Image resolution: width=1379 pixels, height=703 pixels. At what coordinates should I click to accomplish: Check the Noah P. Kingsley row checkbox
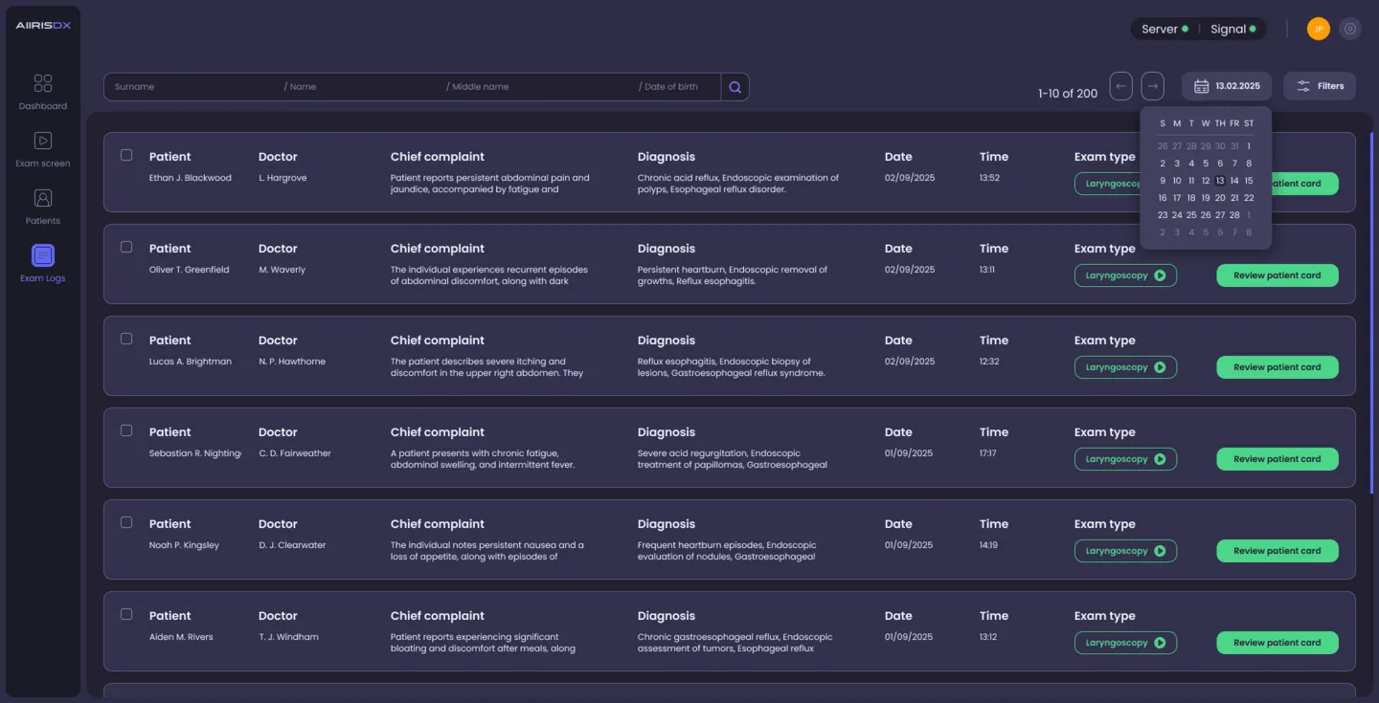click(x=126, y=522)
